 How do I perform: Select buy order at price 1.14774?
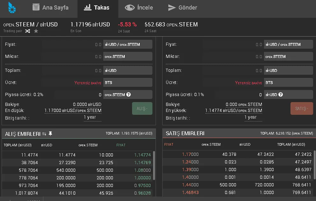(x=77, y=155)
